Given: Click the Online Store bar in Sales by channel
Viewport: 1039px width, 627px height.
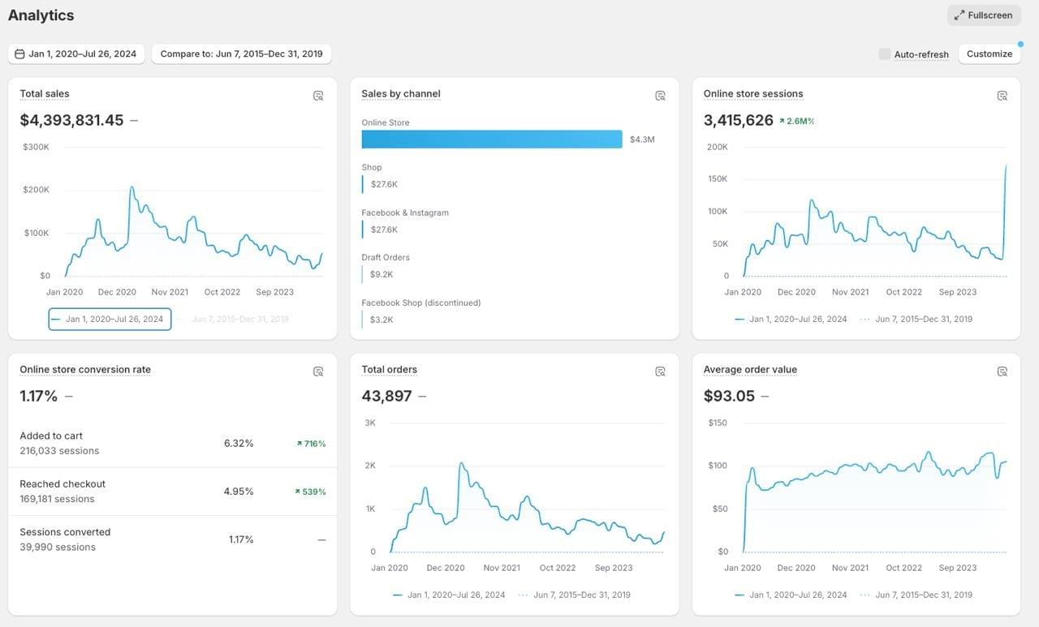Looking at the screenshot, I should (492, 140).
